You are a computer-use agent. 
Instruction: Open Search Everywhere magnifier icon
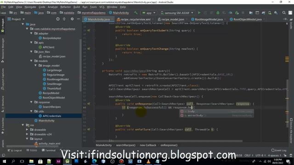pos(284,13)
